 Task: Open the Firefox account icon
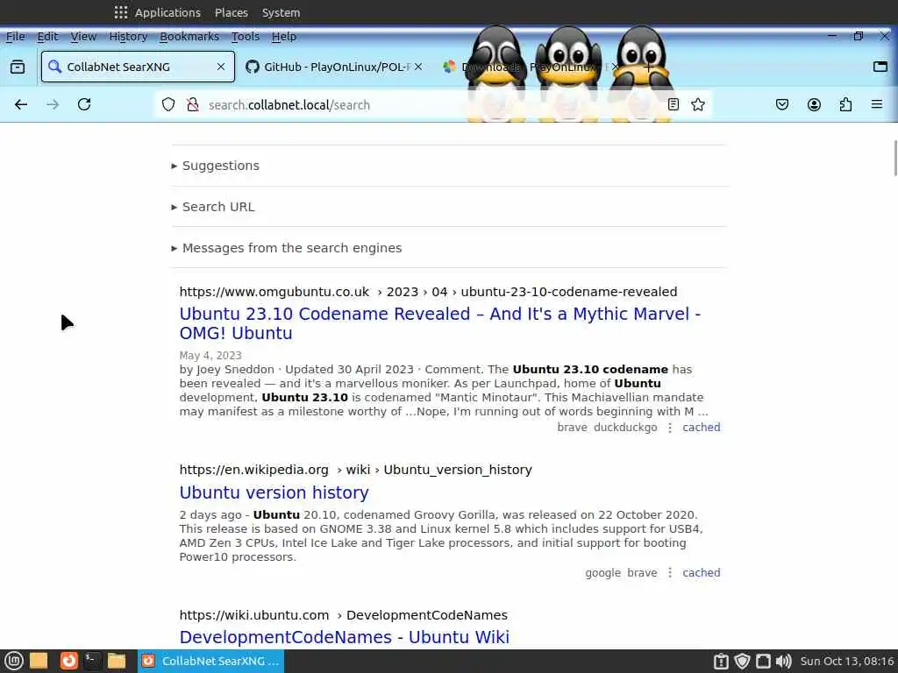click(x=814, y=104)
